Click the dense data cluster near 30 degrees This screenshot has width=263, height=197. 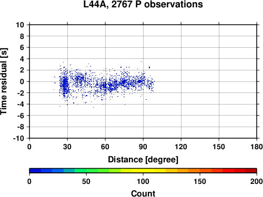[65, 84]
